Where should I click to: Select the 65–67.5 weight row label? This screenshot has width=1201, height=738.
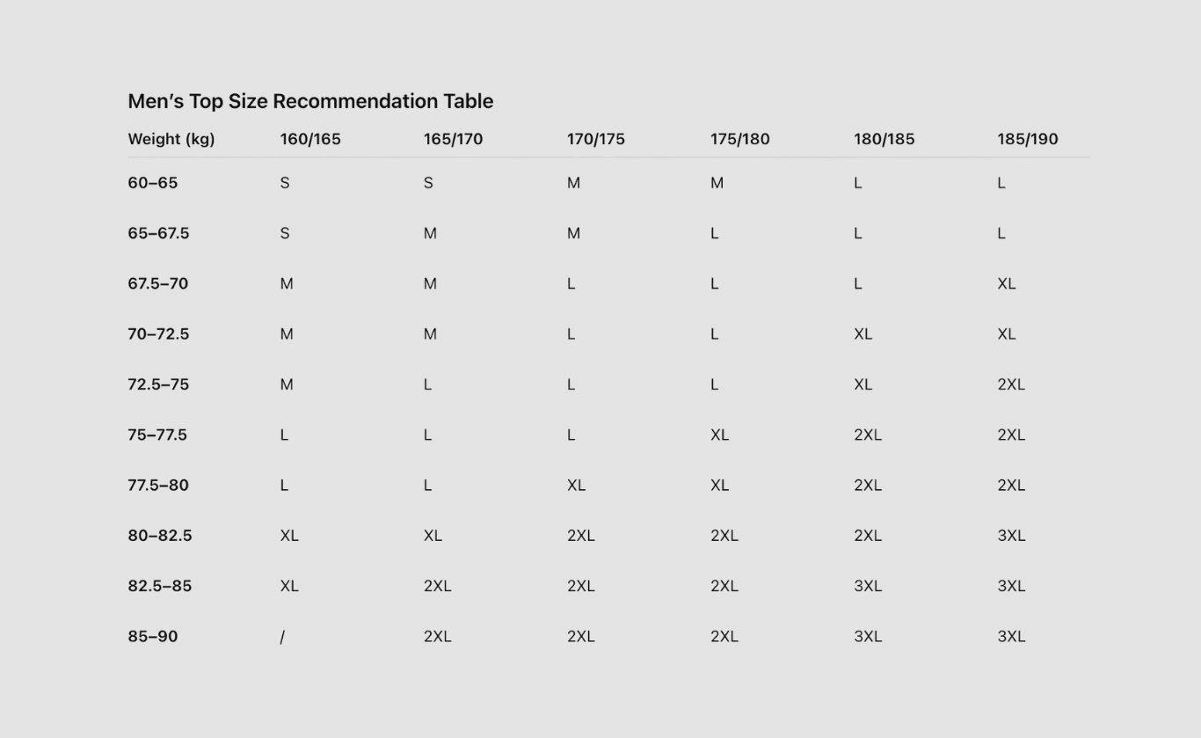click(x=158, y=233)
